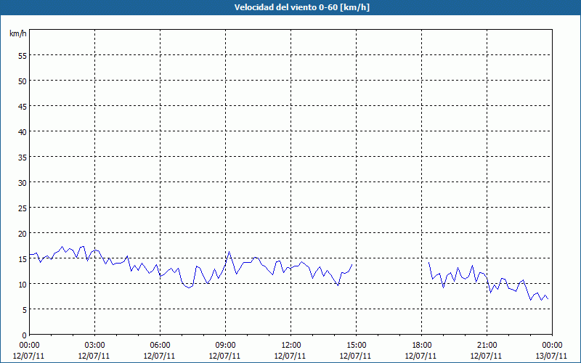Image resolution: width=581 pixels, height=363 pixels.
Task: Select the '12/07/11' date beneath '15:00'
Action: 355,356
